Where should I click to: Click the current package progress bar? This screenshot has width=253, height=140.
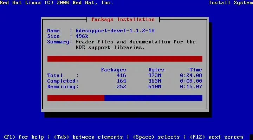click(125, 59)
